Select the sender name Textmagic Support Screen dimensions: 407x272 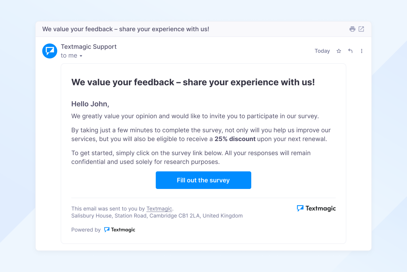click(x=89, y=47)
